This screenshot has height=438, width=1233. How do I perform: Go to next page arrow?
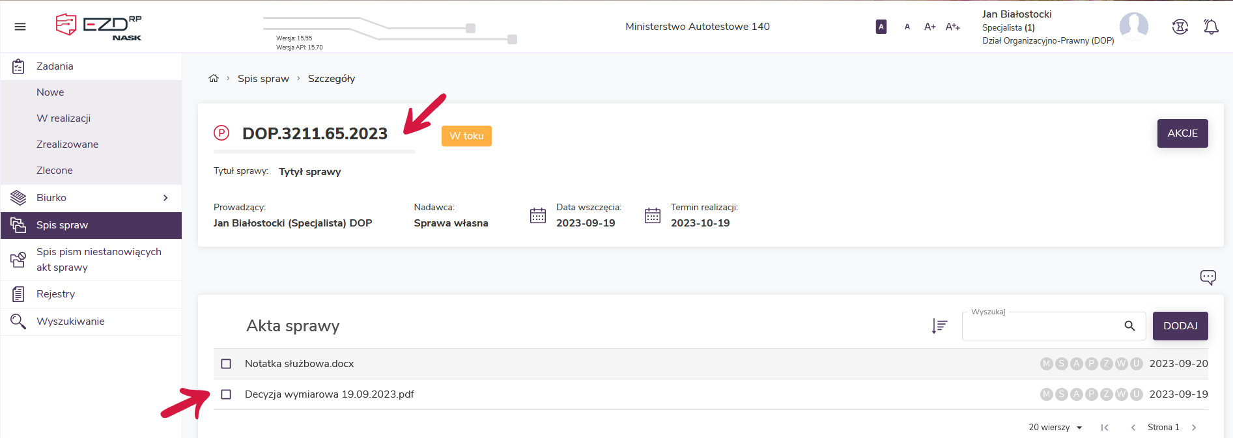(x=1194, y=428)
